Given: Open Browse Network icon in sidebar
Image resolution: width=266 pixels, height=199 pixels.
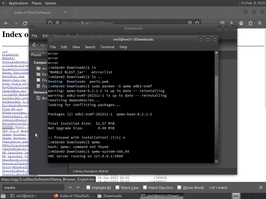Looking at the screenshot, I should point(38,98).
